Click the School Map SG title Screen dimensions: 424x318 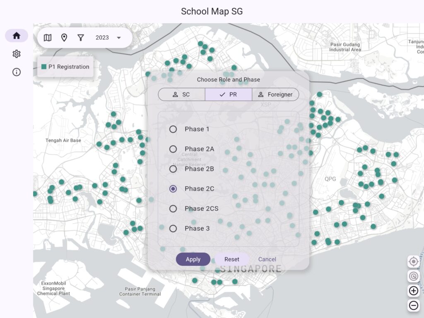[x=212, y=11]
